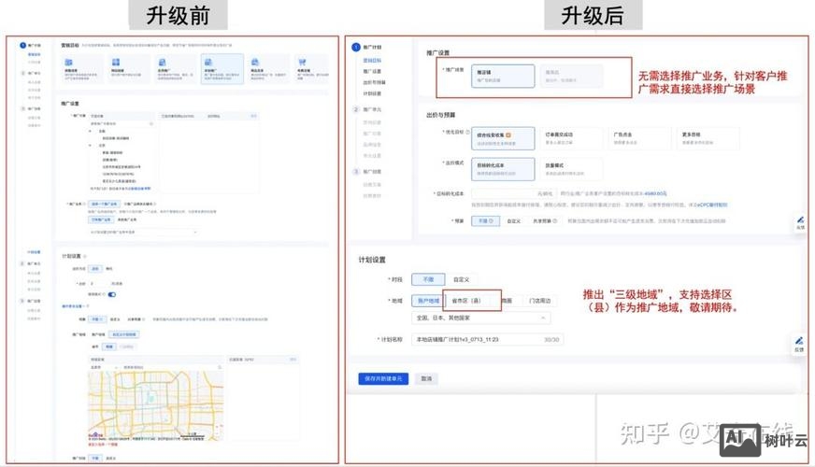The image size is (815, 467).
Task: Click the help icon beside 共享预算
Action: coord(554,220)
